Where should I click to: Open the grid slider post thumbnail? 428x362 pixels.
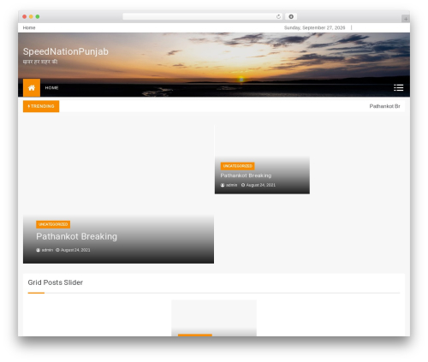[x=214, y=317]
